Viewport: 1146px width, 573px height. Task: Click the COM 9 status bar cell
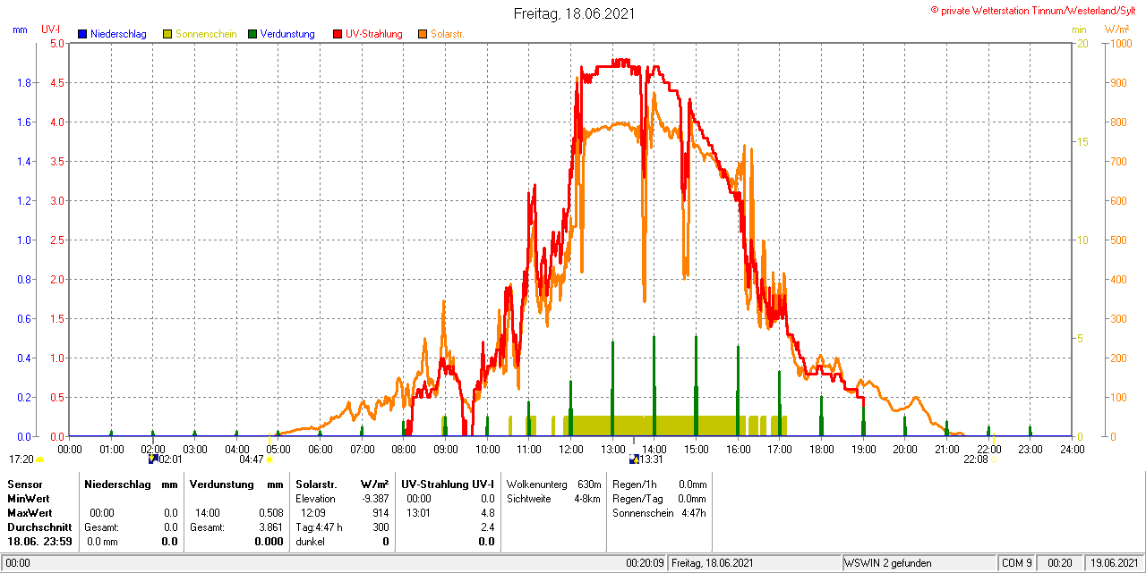coord(1016,563)
